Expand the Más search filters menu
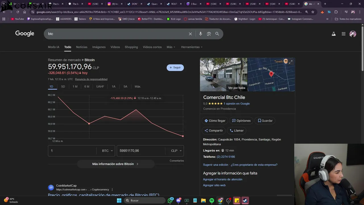Screen dimensions: 364x205 pyautogui.click(x=171, y=47)
